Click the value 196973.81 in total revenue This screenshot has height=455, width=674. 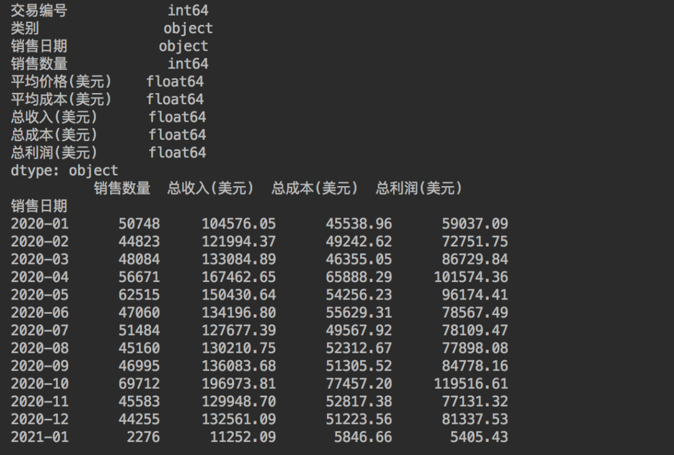[239, 384]
